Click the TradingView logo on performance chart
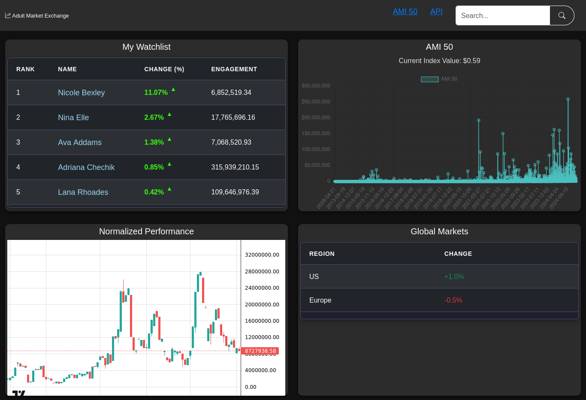 point(19,393)
